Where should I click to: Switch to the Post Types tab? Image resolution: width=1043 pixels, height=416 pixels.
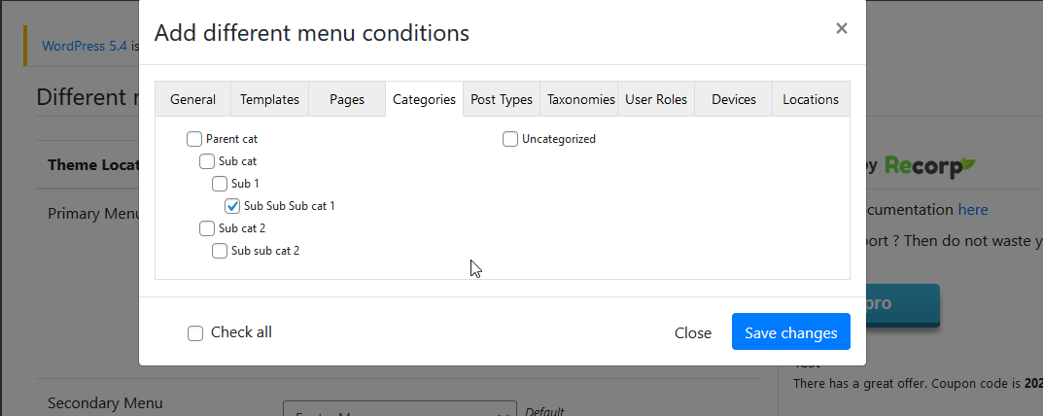pyautogui.click(x=502, y=99)
